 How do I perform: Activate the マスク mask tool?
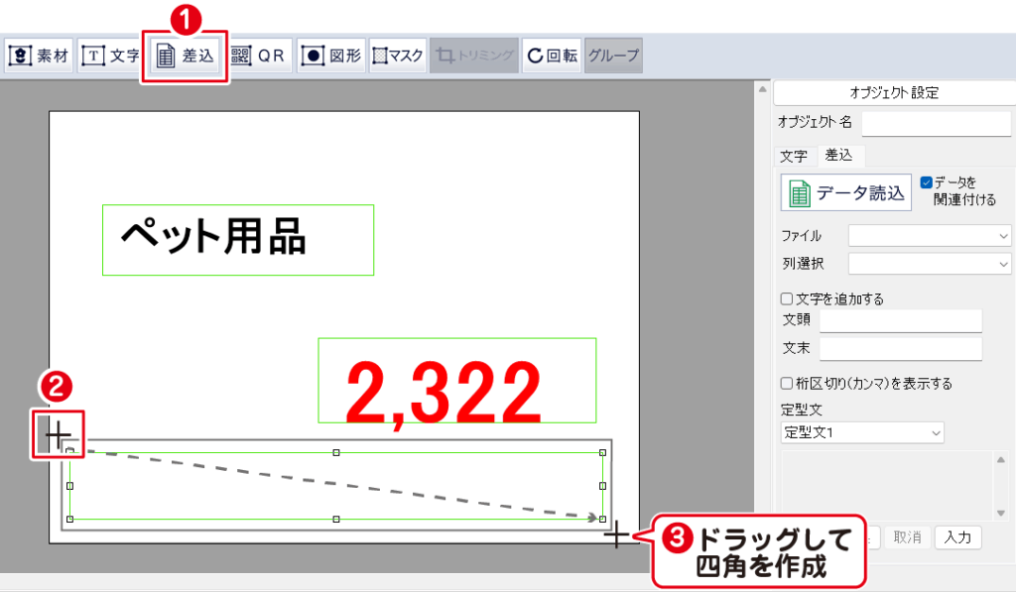(398, 57)
